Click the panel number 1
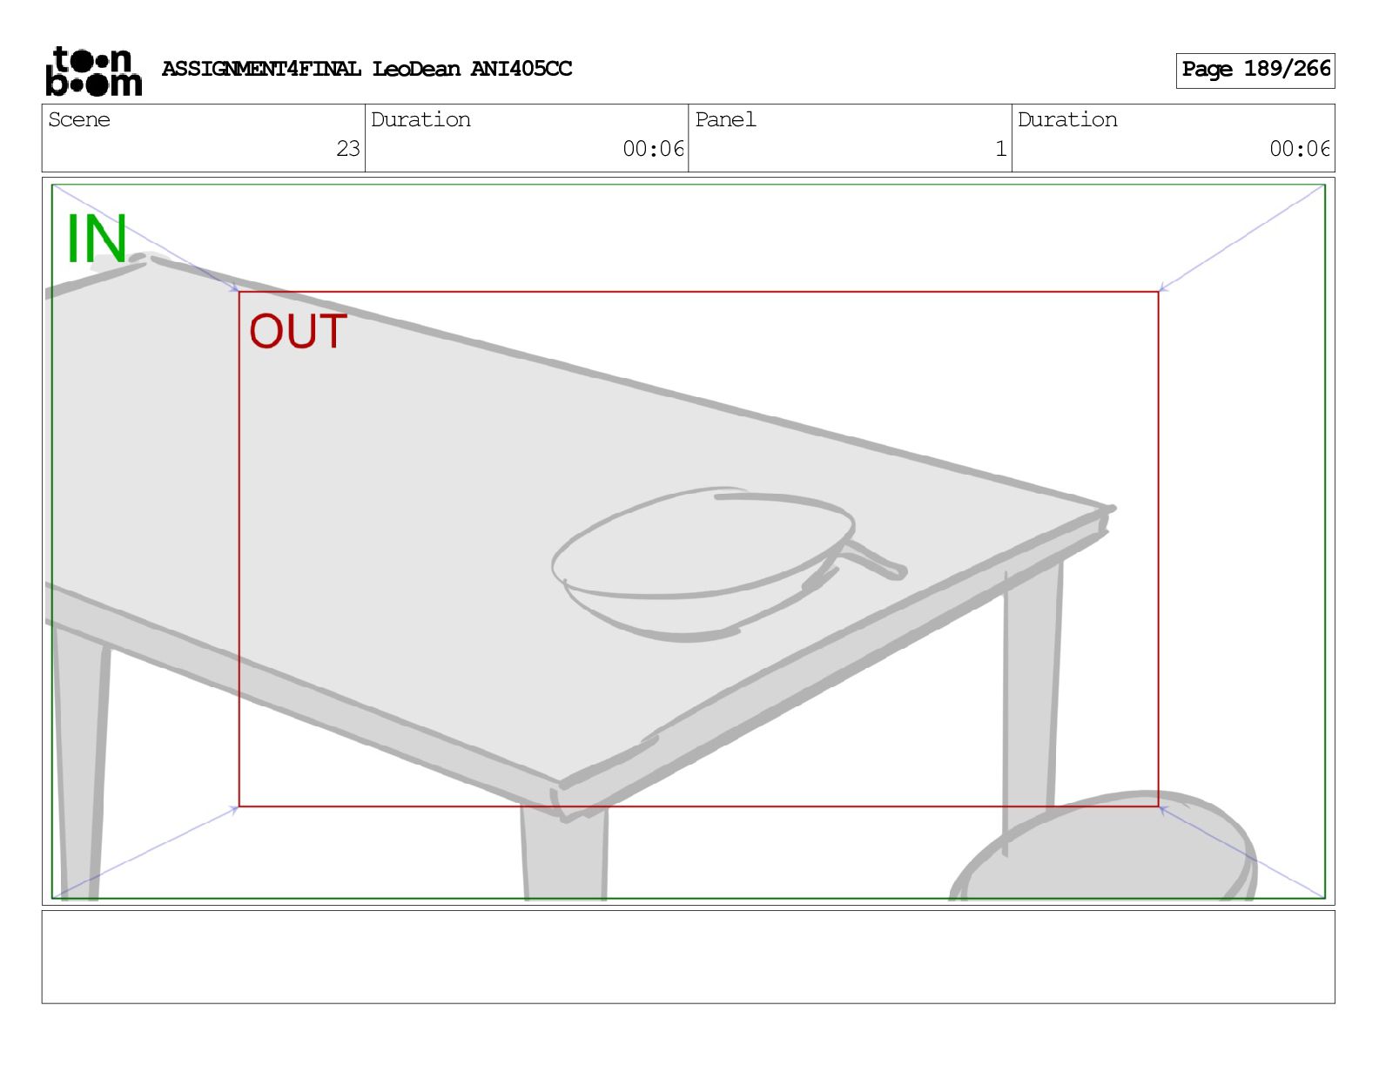Screen dimensions: 1379x1066 1001,149
